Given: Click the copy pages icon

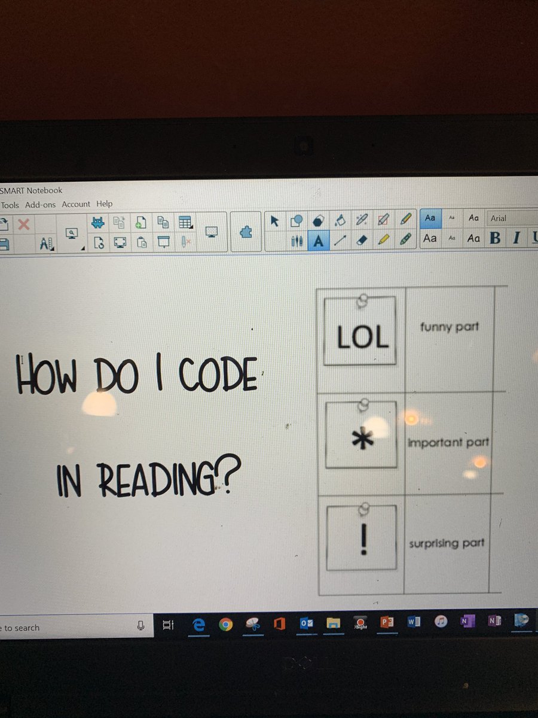Looking at the screenshot, I should pos(163,223).
